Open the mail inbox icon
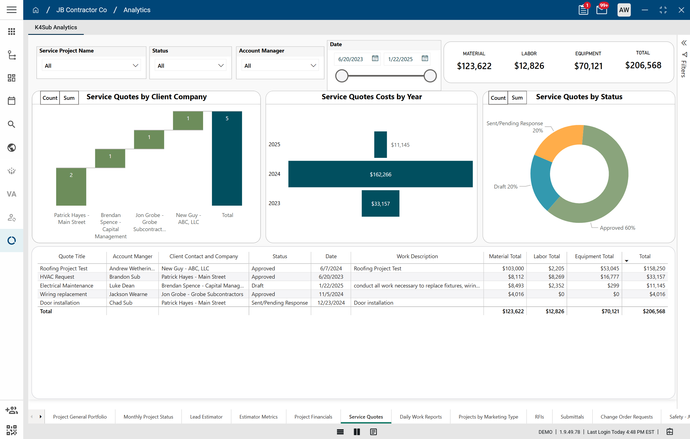This screenshot has height=439, width=690. point(601,10)
